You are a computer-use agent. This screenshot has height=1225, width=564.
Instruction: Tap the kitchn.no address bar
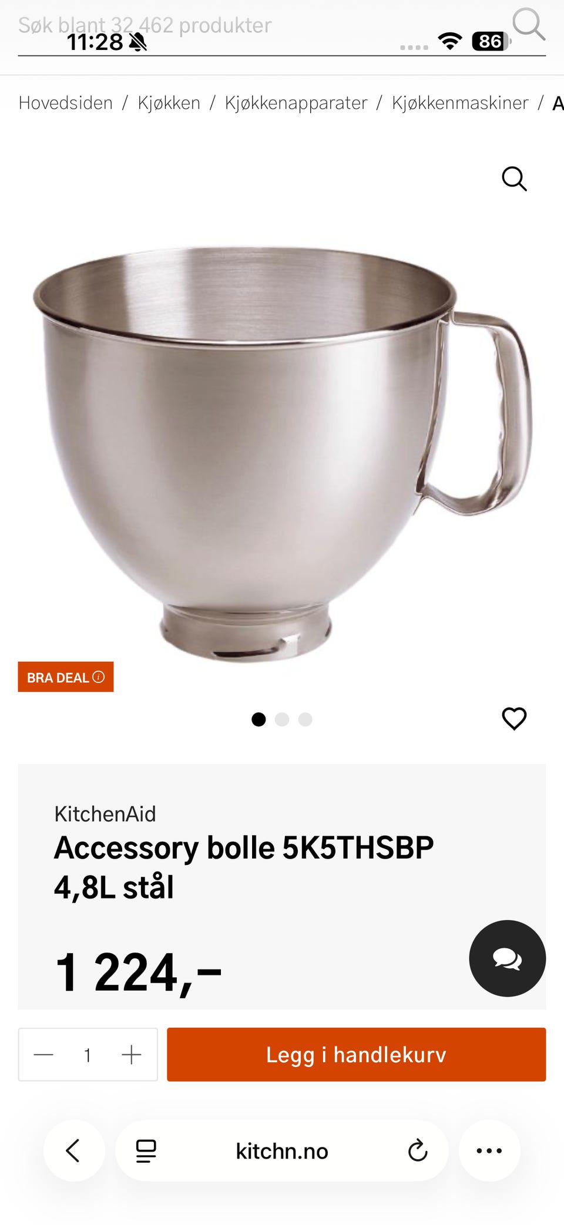282,1151
